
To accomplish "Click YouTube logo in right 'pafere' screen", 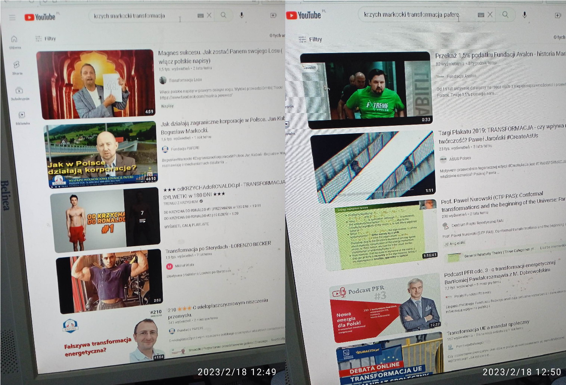I will tap(304, 15).
